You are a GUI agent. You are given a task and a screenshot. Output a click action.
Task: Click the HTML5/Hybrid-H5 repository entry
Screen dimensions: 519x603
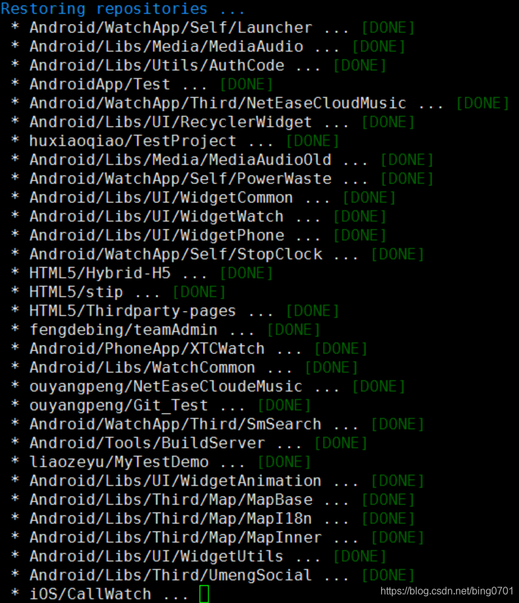(x=101, y=273)
